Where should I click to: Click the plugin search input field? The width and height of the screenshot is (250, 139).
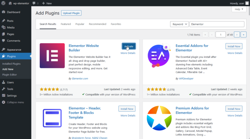coord(216,24)
